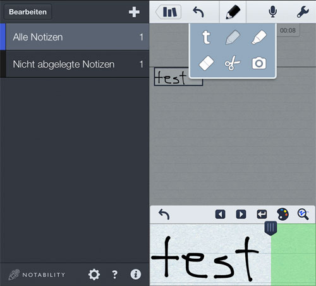Tap the Bearbeiten button
316x286 pixels.
coord(28,12)
